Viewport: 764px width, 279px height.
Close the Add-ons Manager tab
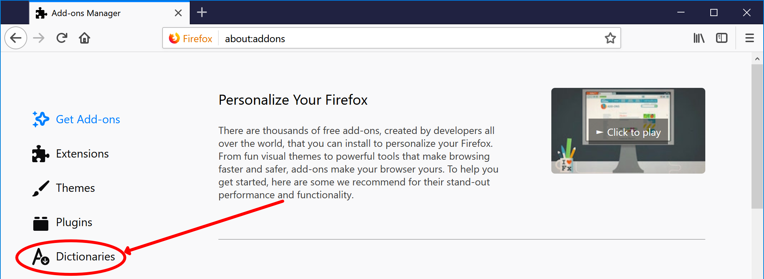[178, 13]
